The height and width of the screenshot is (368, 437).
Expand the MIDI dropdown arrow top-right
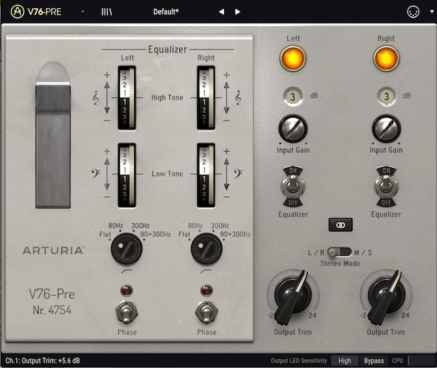(432, 12)
